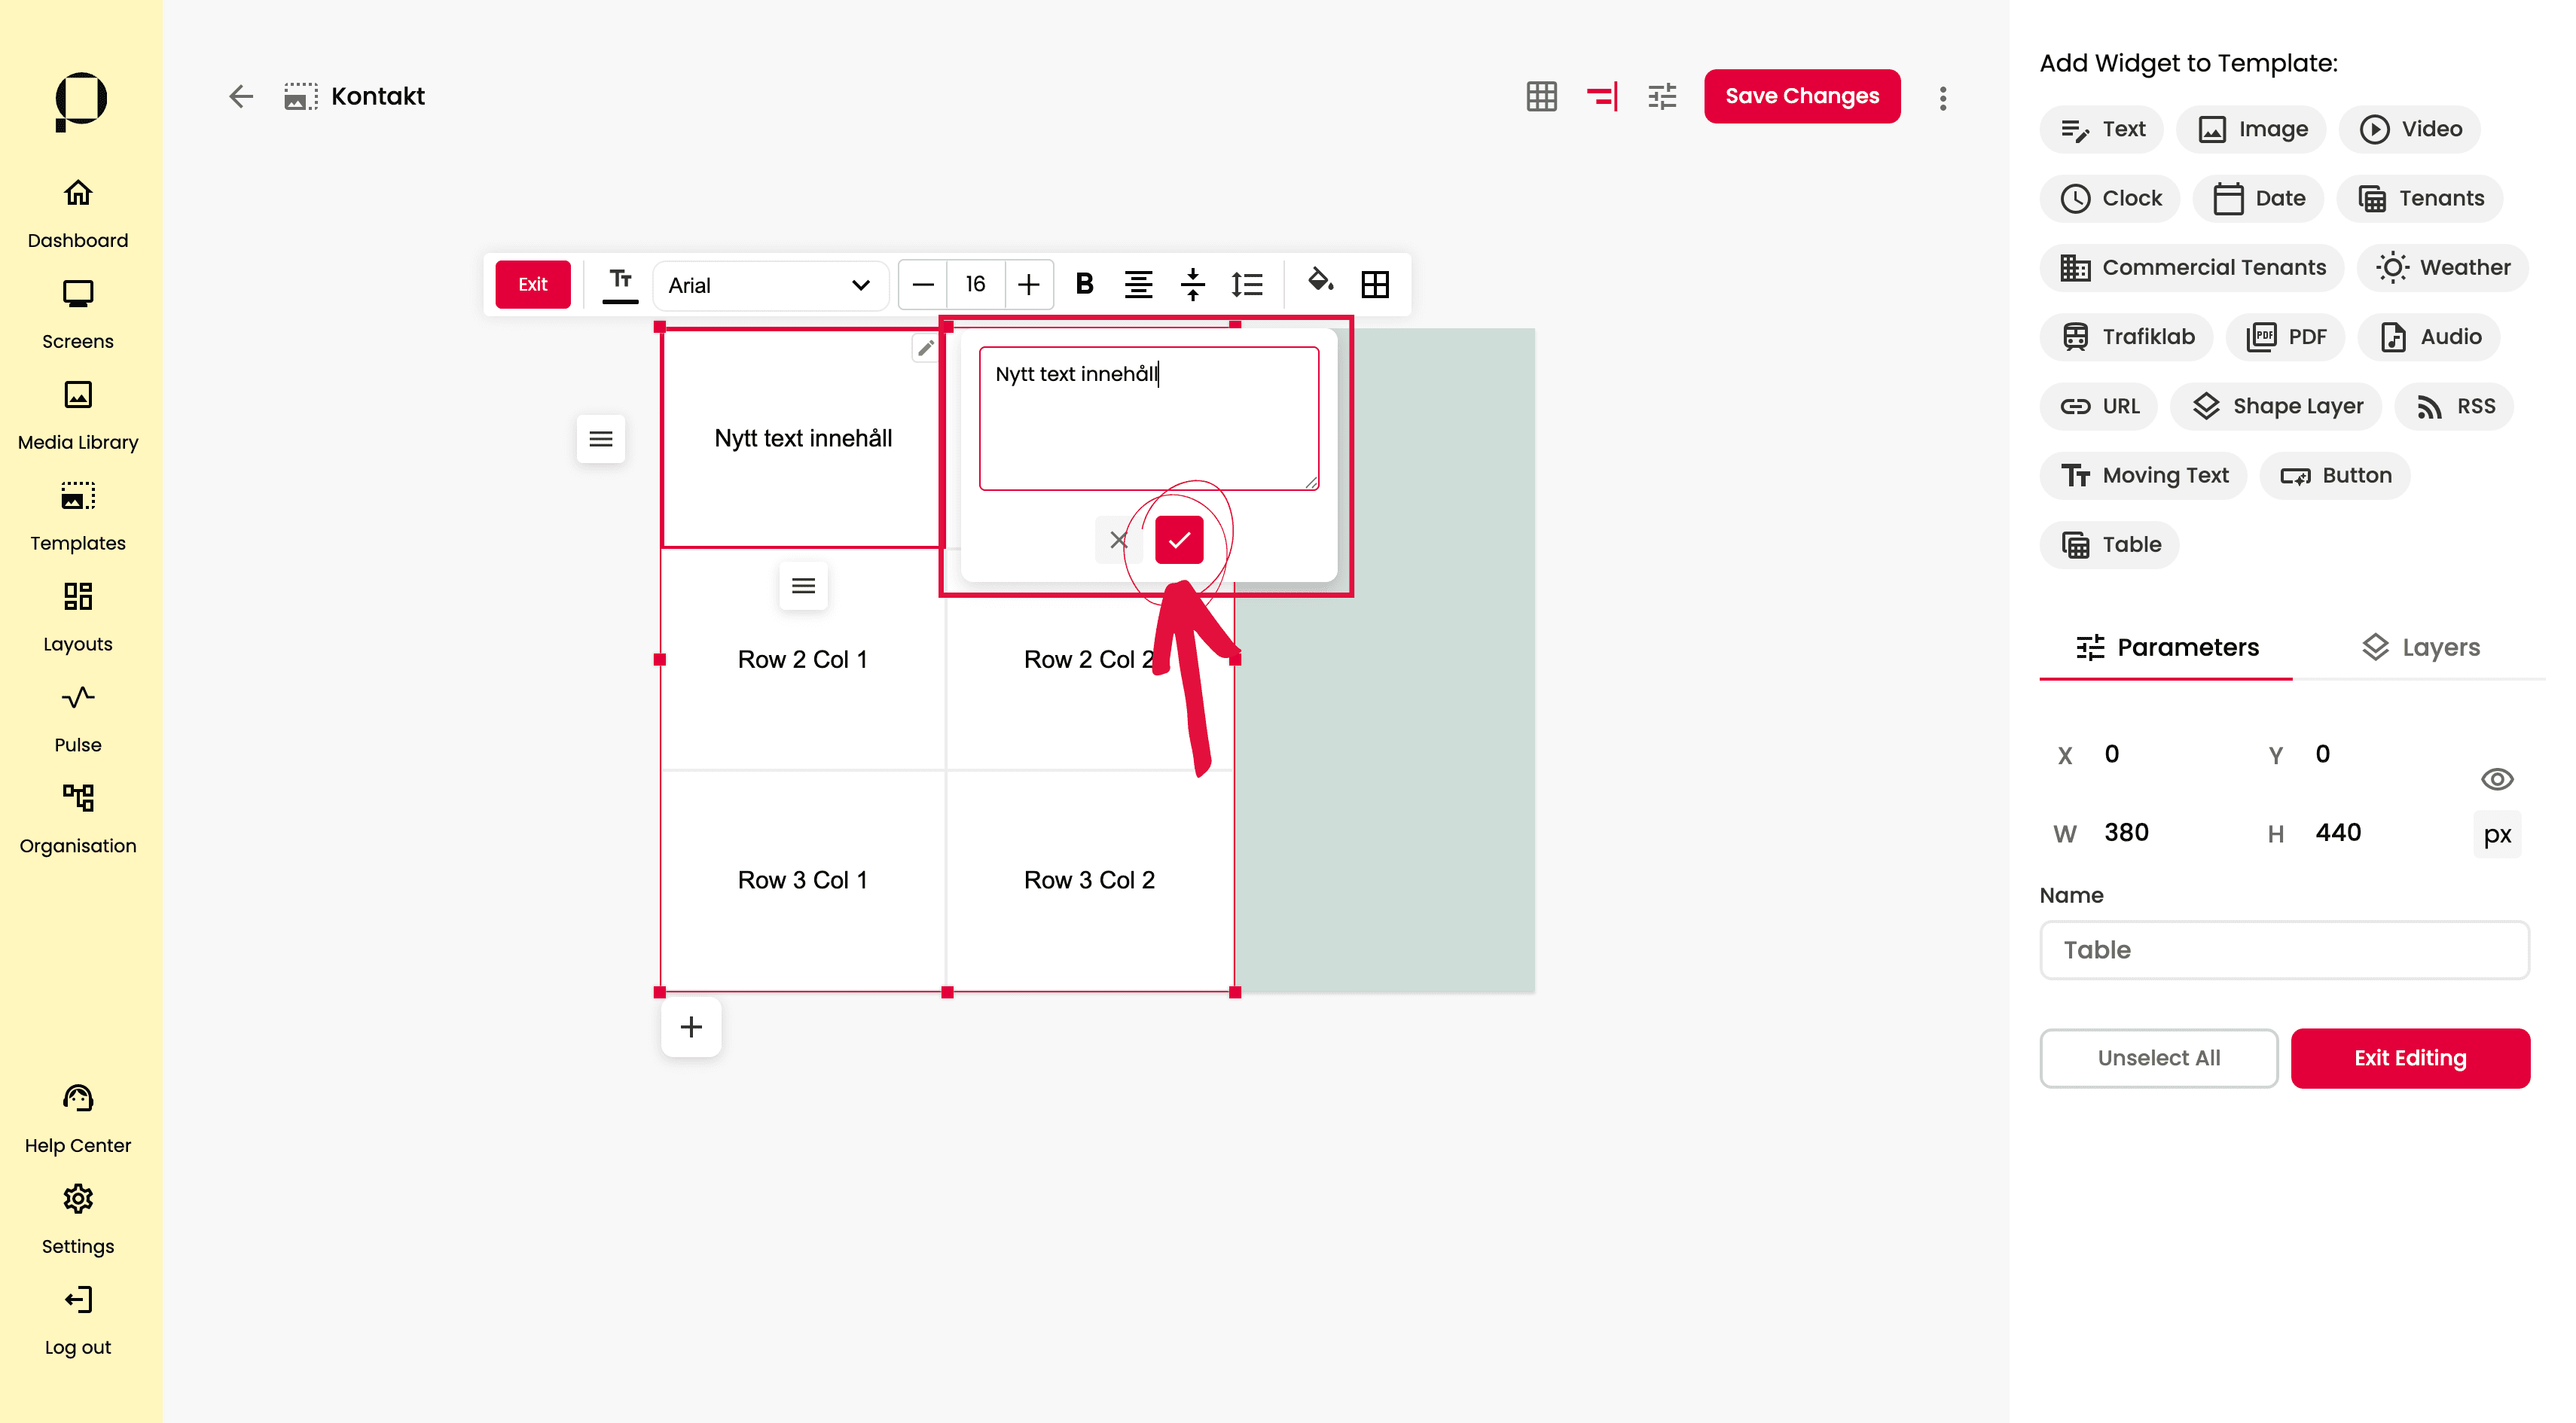Cancel cell text edit with X
Image resolution: width=2576 pixels, height=1423 pixels.
(x=1118, y=540)
